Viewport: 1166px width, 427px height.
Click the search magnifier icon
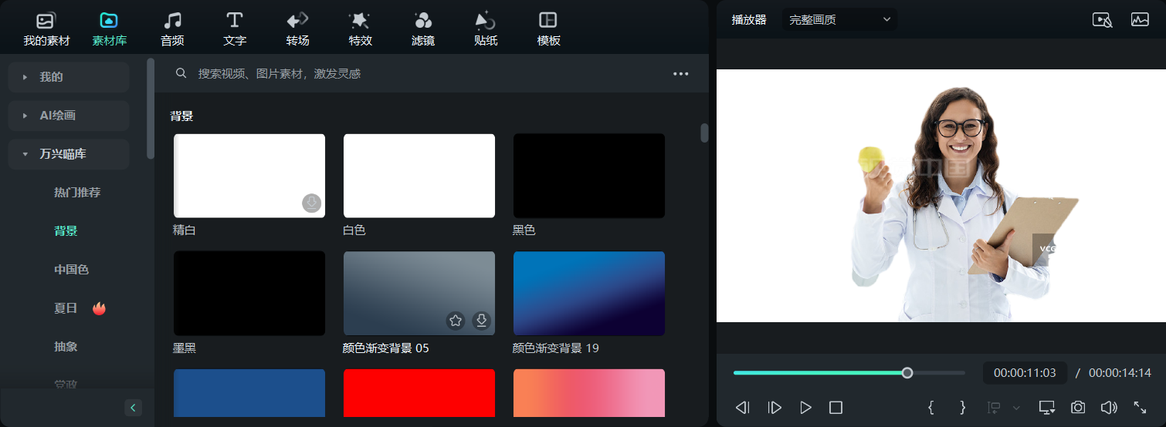pos(181,73)
